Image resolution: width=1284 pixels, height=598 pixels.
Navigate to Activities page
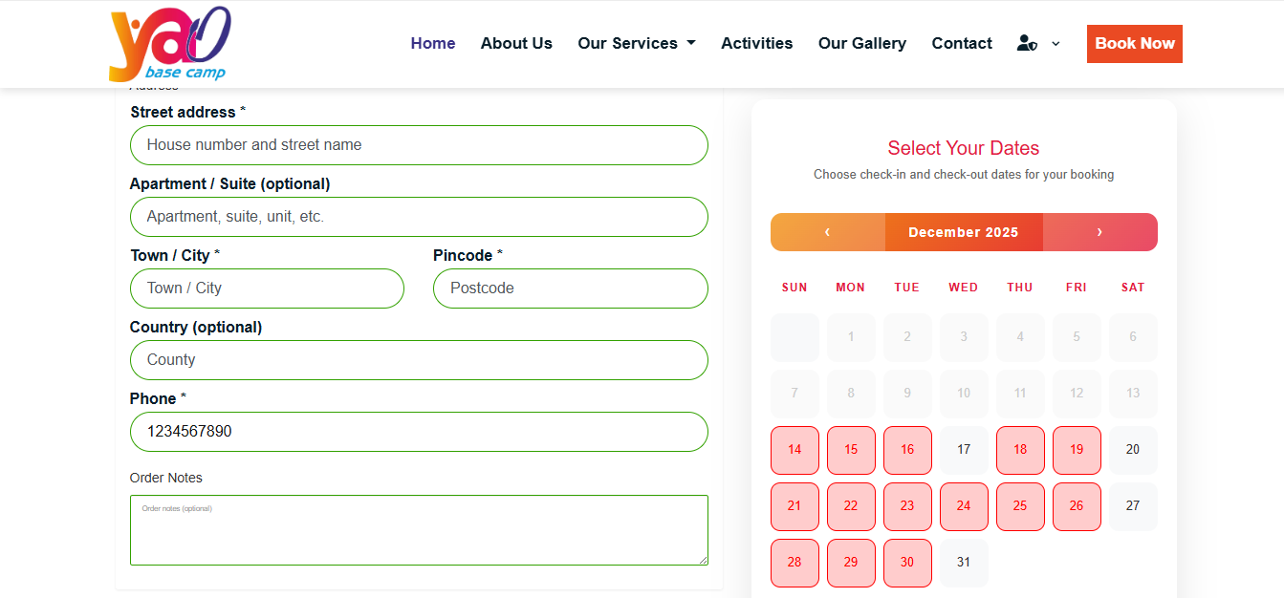pos(756,43)
